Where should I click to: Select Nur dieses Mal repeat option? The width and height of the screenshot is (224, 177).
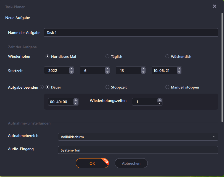48,57
